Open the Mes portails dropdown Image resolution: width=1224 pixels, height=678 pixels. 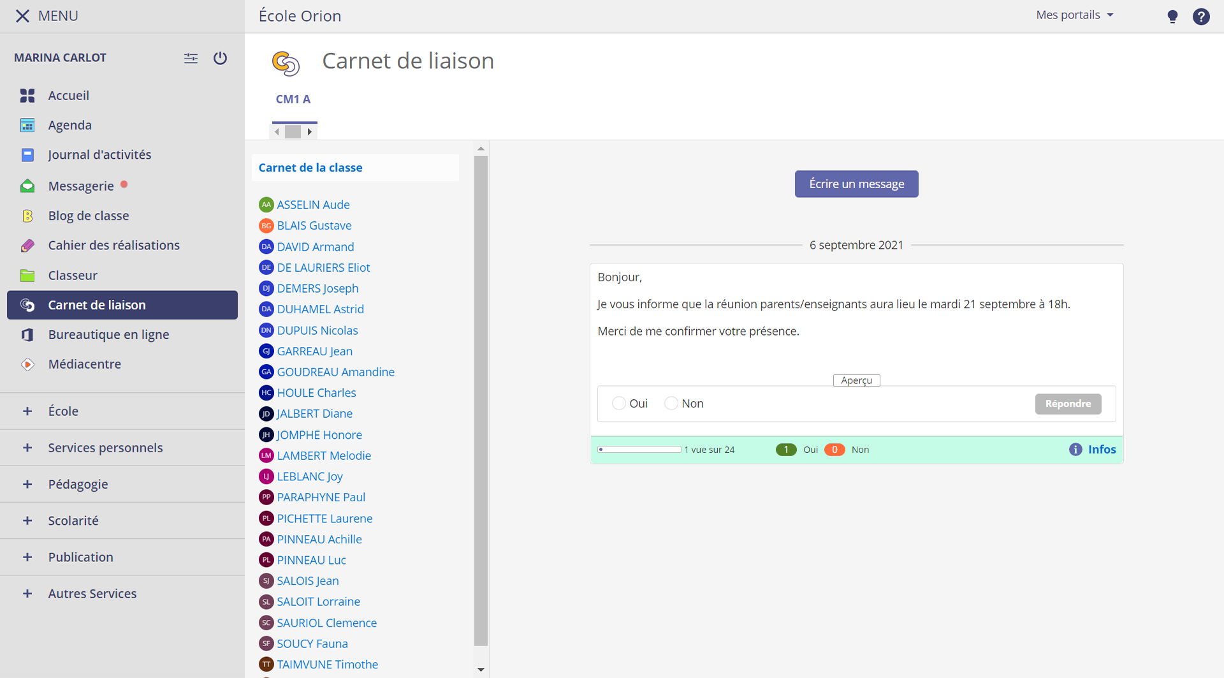coord(1074,15)
